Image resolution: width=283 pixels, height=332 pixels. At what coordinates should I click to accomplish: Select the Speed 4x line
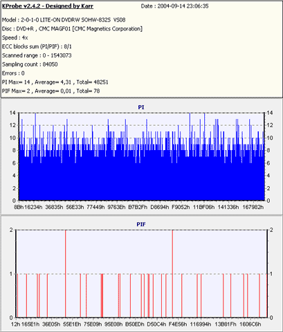pyautogui.click(x=15, y=37)
